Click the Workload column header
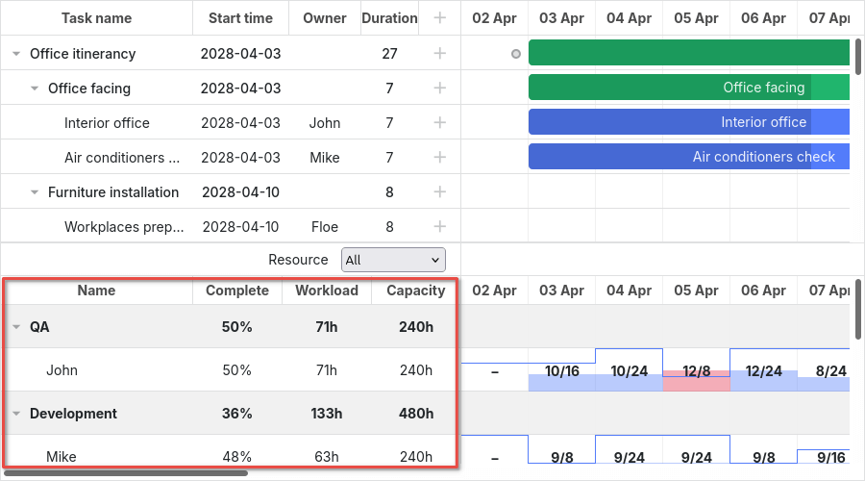The width and height of the screenshot is (865, 481). 326,291
